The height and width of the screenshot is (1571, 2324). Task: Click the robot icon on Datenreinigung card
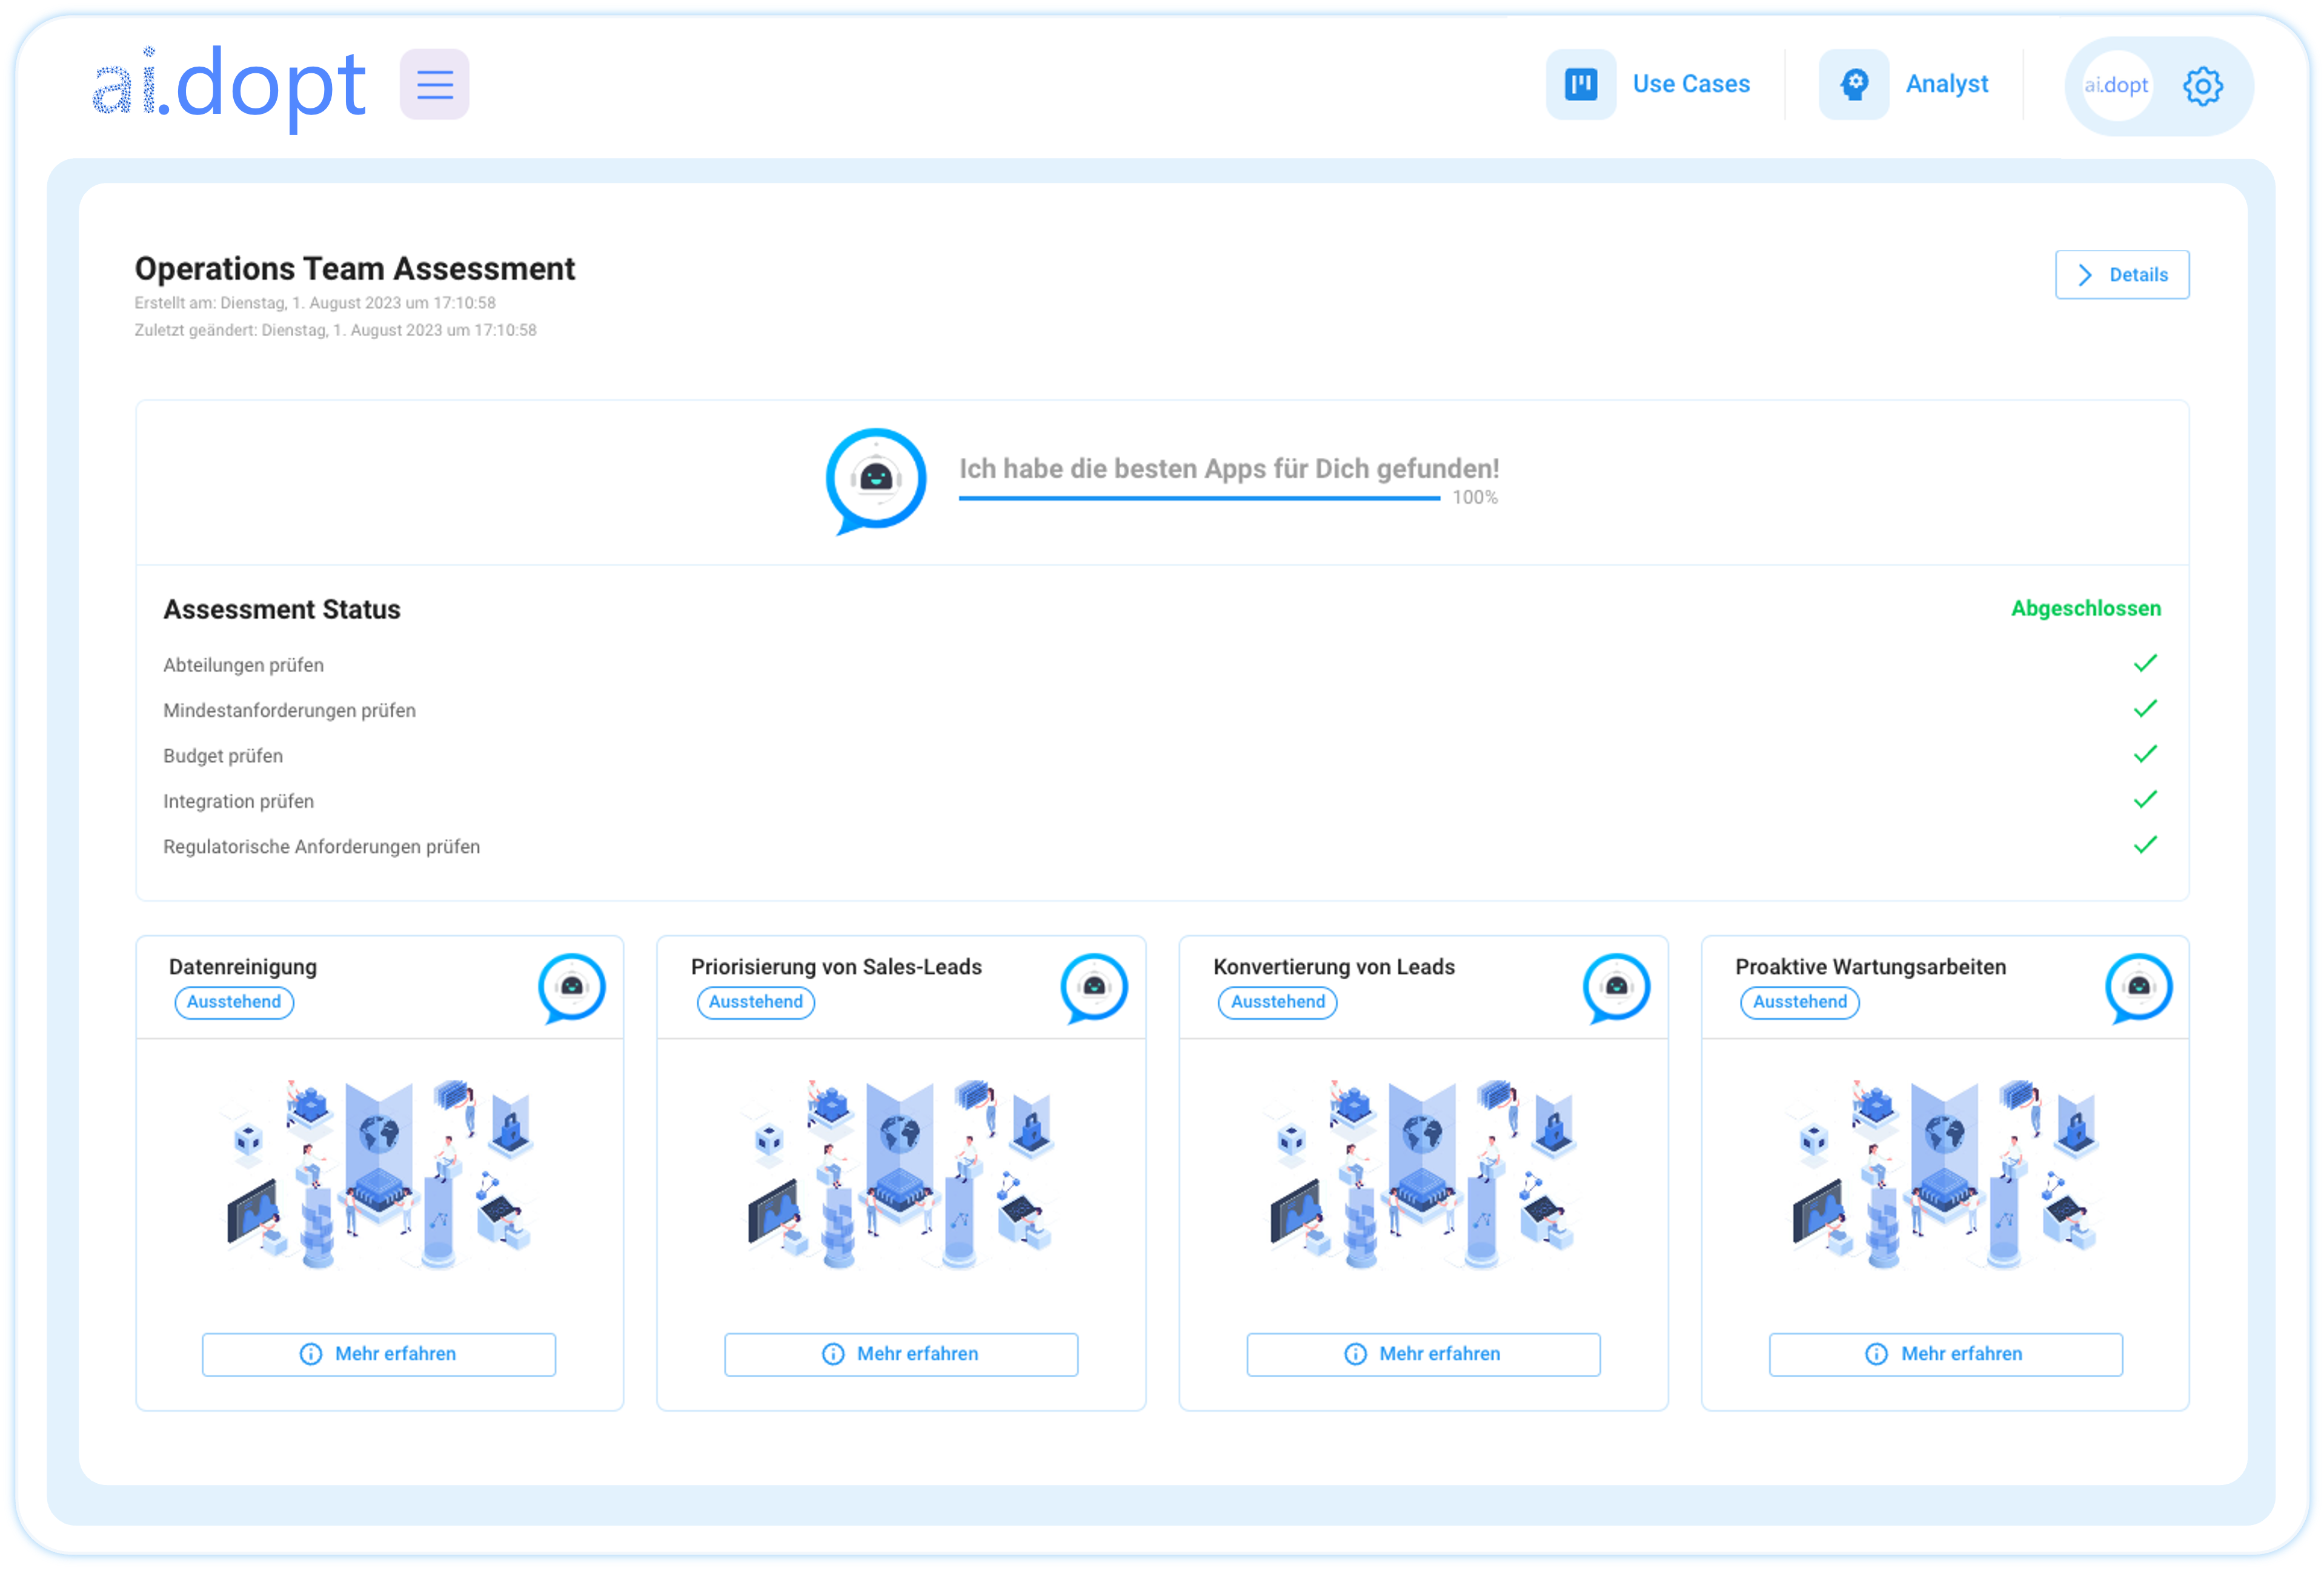point(571,988)
